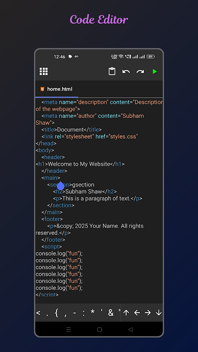This screenshot has width=198, height=352.
Task: Move cursor left with arrow key
Action: (x=137, y=313)
